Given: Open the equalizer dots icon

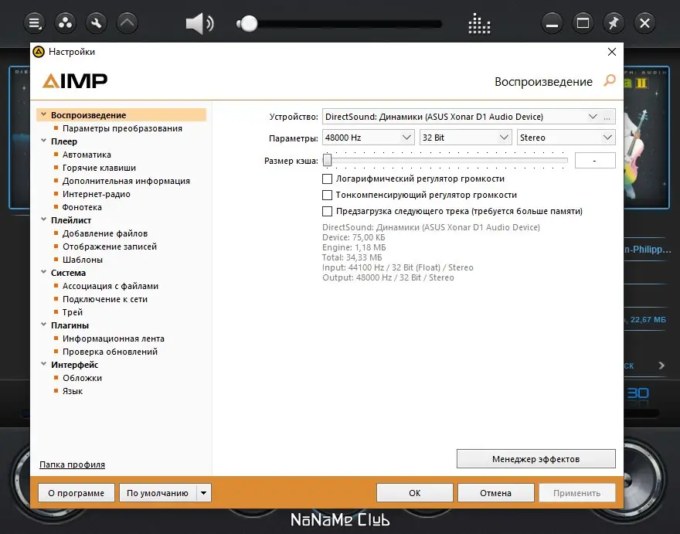Looking at the screenshot, I should (x=479, y=23).
